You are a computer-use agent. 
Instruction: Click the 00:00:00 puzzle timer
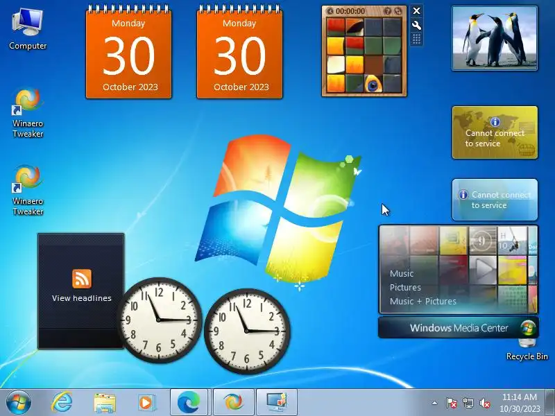click(350, 11)
